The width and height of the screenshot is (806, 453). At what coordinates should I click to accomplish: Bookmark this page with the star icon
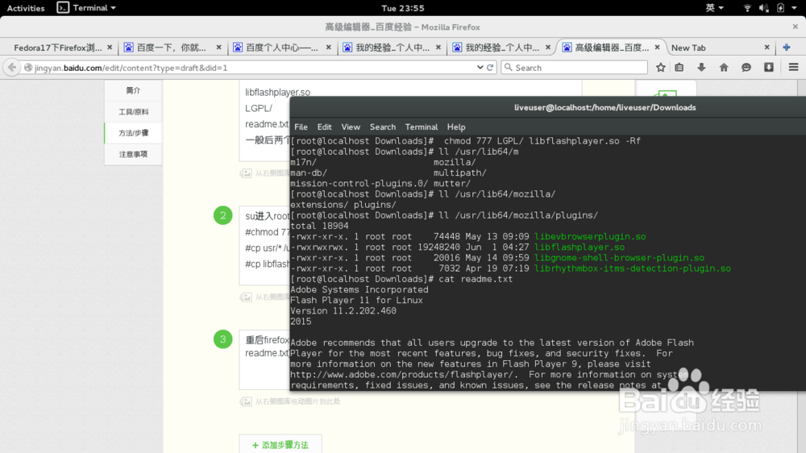661,68
